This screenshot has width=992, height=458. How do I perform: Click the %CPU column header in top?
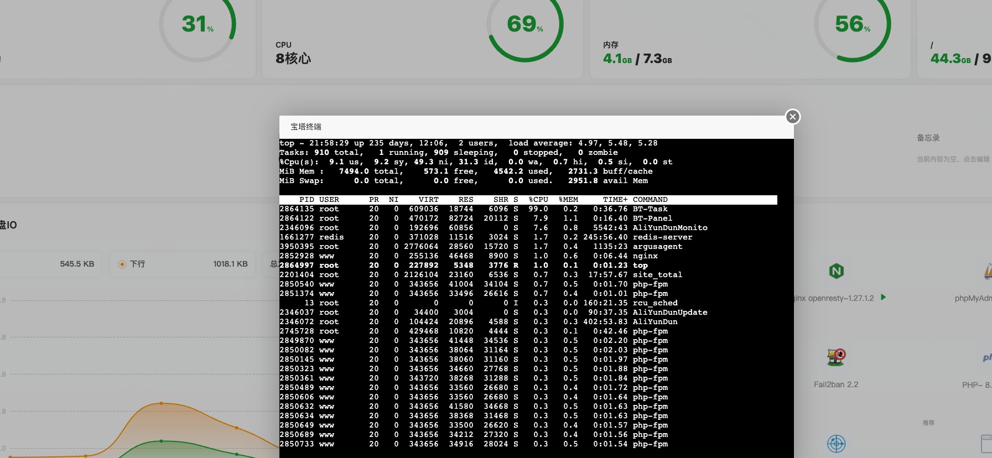[x=538, y=200]
